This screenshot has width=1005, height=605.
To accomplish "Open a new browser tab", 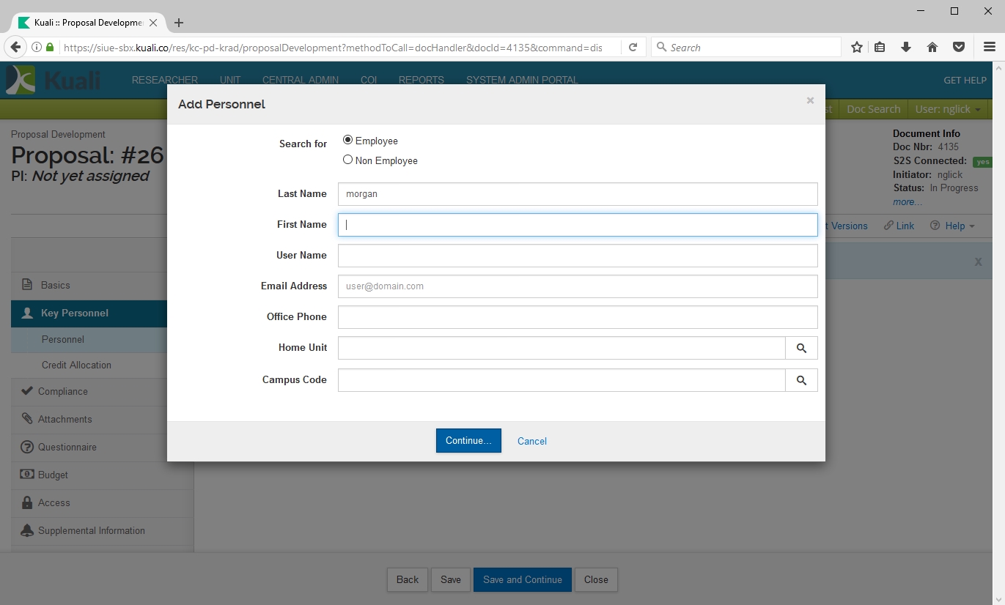I will click(179, 23).
